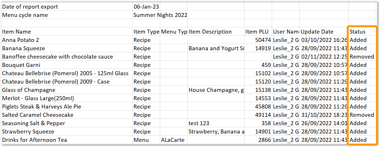Click the 'ALaCarte' menu type cell
This screenshot has width=380, height=147.
(x=174, y=140)
